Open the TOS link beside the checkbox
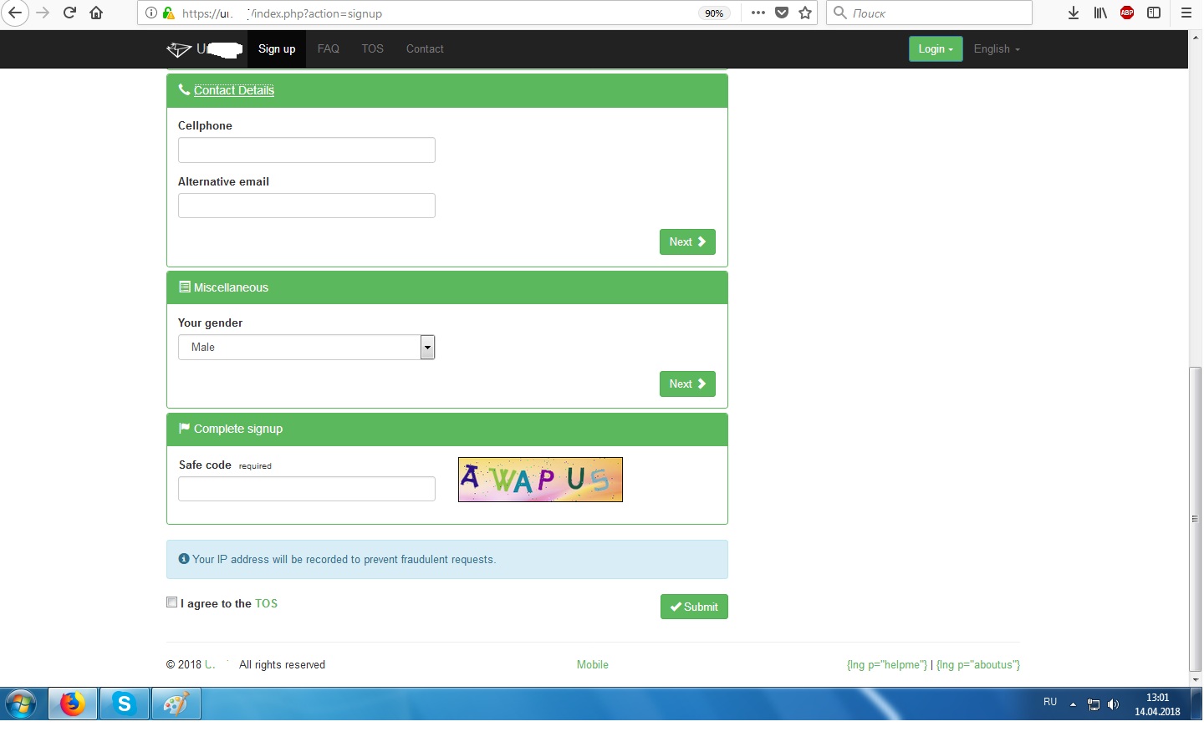 (266, 603)
